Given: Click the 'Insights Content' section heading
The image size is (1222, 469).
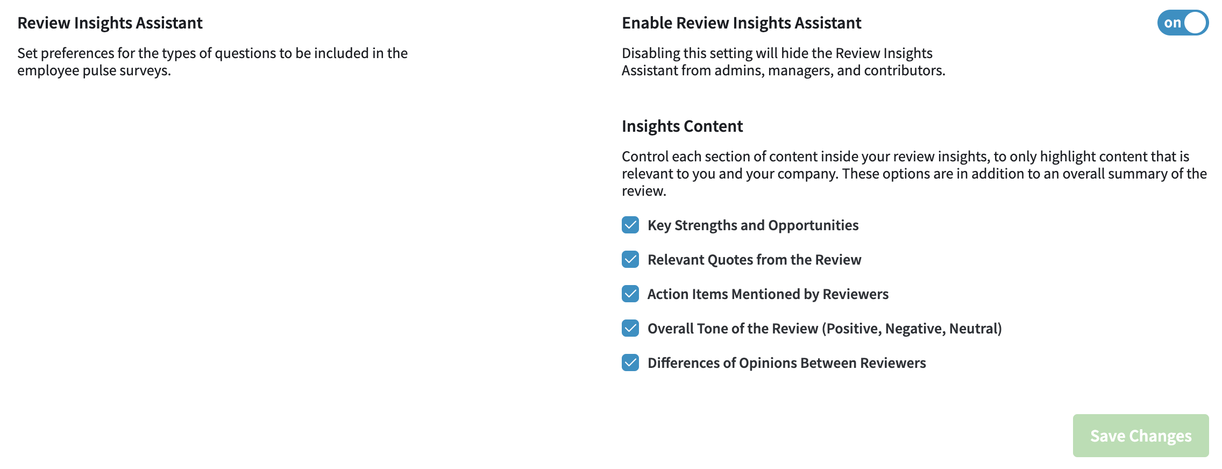Looking at the screenshot, I should click(682, 126).
